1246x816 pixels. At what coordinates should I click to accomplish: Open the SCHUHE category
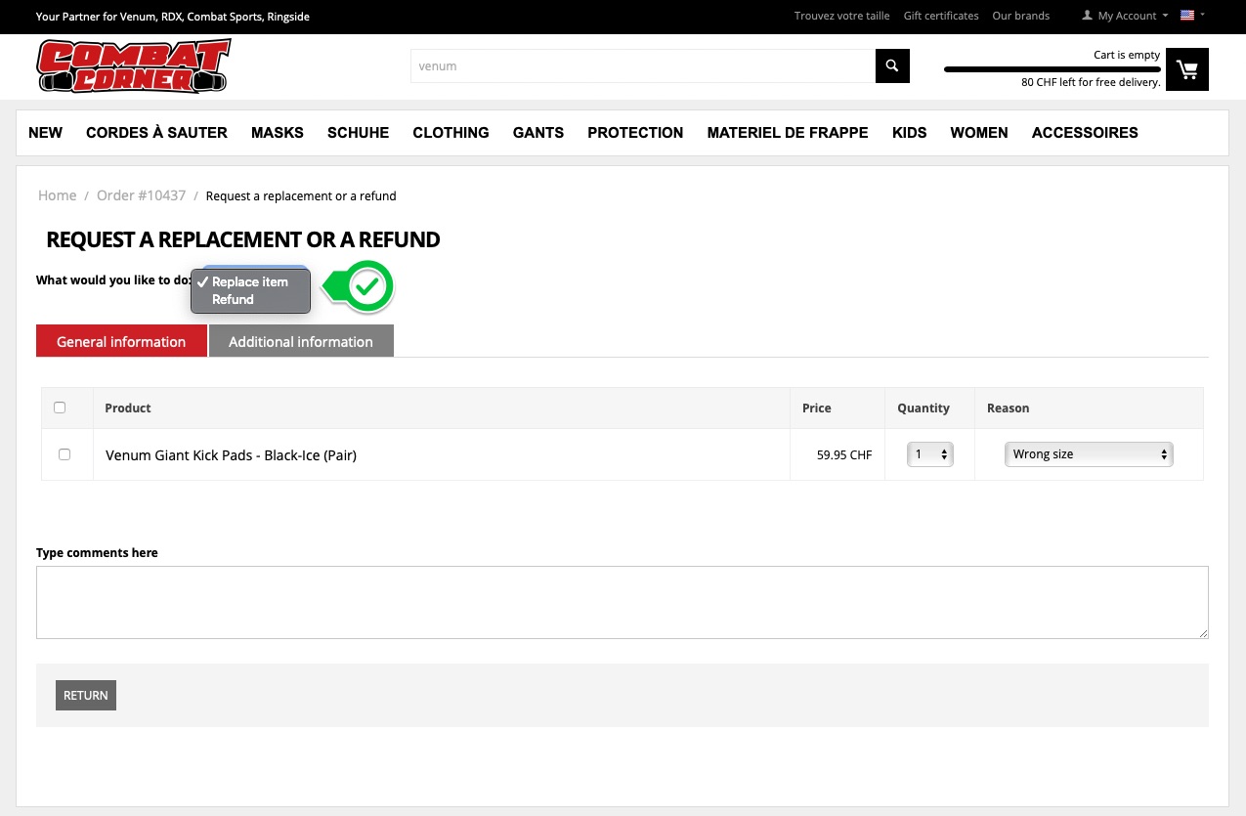point(359,133)
